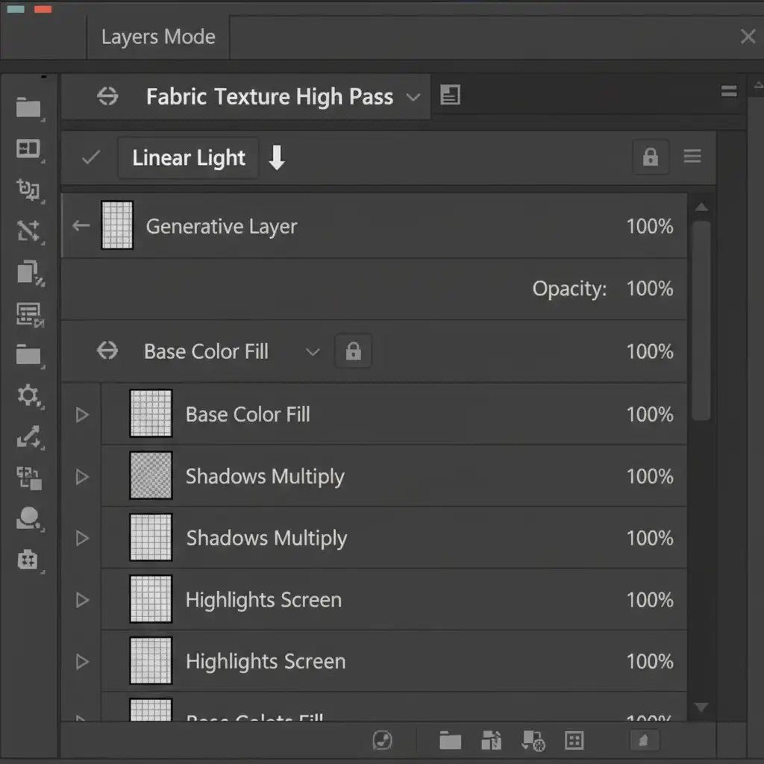
Task: Select the split layout panel icon in left toolbar
Action: click(x=28, y=149)
